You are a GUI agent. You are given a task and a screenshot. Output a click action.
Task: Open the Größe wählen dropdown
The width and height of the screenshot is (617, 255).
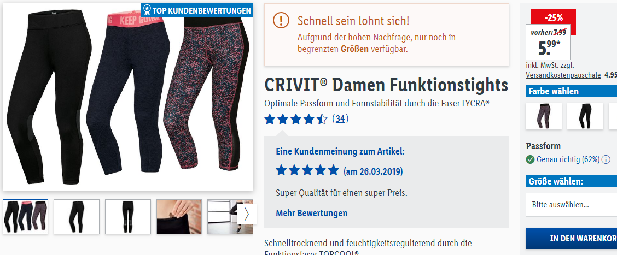(x=572, y=205)
